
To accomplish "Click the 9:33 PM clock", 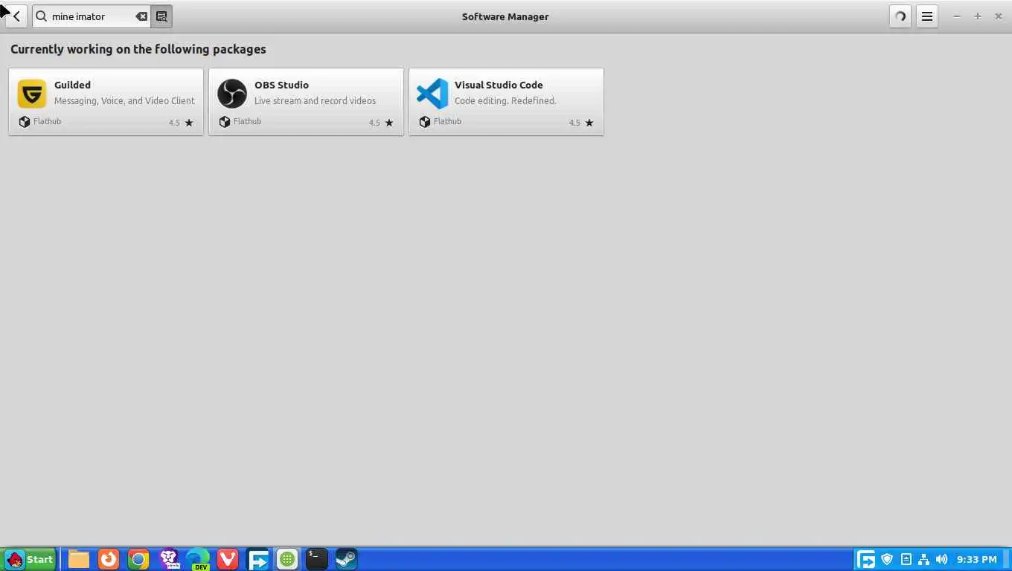I will [977, 559].
